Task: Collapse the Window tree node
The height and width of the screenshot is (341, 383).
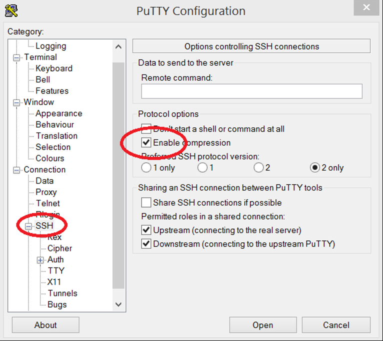Action: pos(16,102)
